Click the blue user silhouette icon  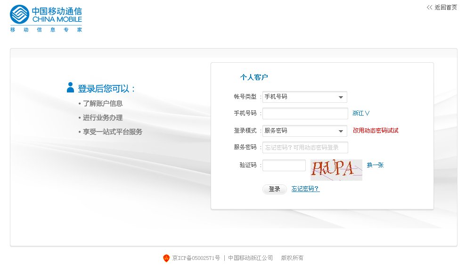[x=70, y=87]
